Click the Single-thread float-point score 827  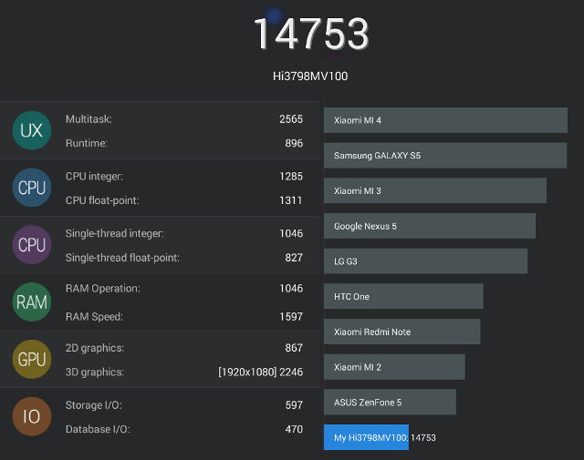(x=294, y=258)
